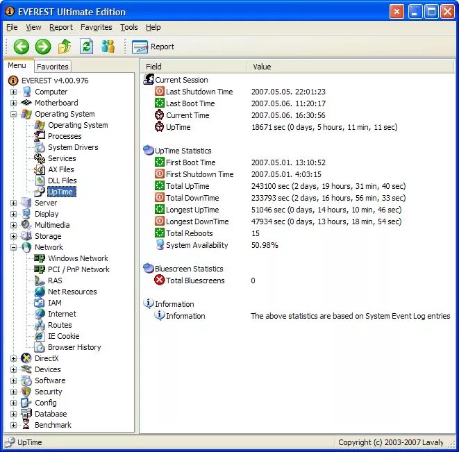Image resolution: width=459 pixels, height=452 pixels.
Task: Collapse the Network tree node
Action: 13,247
